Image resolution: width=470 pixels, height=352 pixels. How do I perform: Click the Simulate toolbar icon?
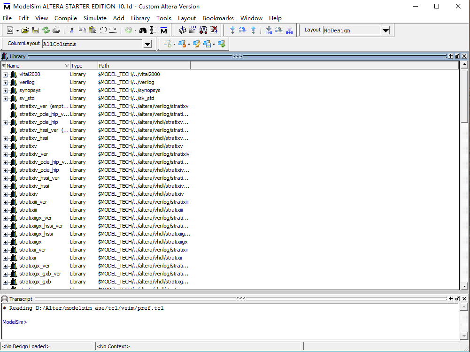(x=203, y=30)
